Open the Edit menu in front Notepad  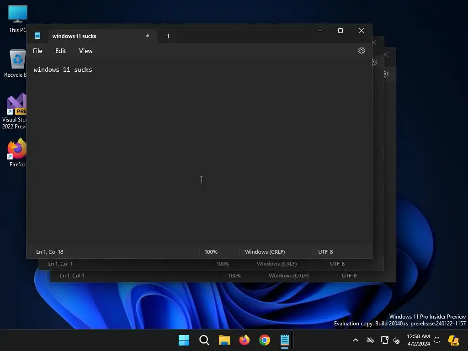pyautogui.click(x=61, y=51)
